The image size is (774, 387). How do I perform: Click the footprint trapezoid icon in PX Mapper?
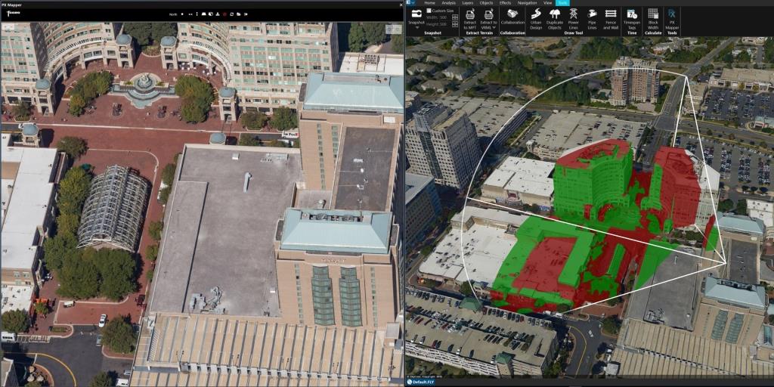coord(204,14)
